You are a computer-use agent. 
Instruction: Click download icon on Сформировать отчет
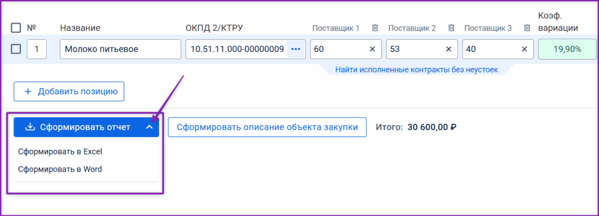(30, 127)
